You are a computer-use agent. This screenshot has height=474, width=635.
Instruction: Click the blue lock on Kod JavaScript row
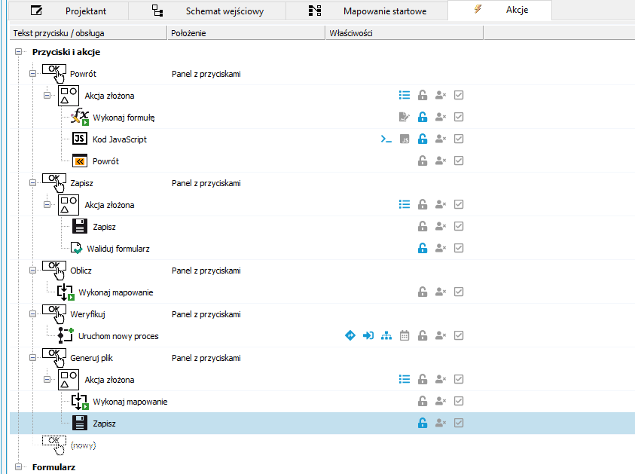coord(423,139)
